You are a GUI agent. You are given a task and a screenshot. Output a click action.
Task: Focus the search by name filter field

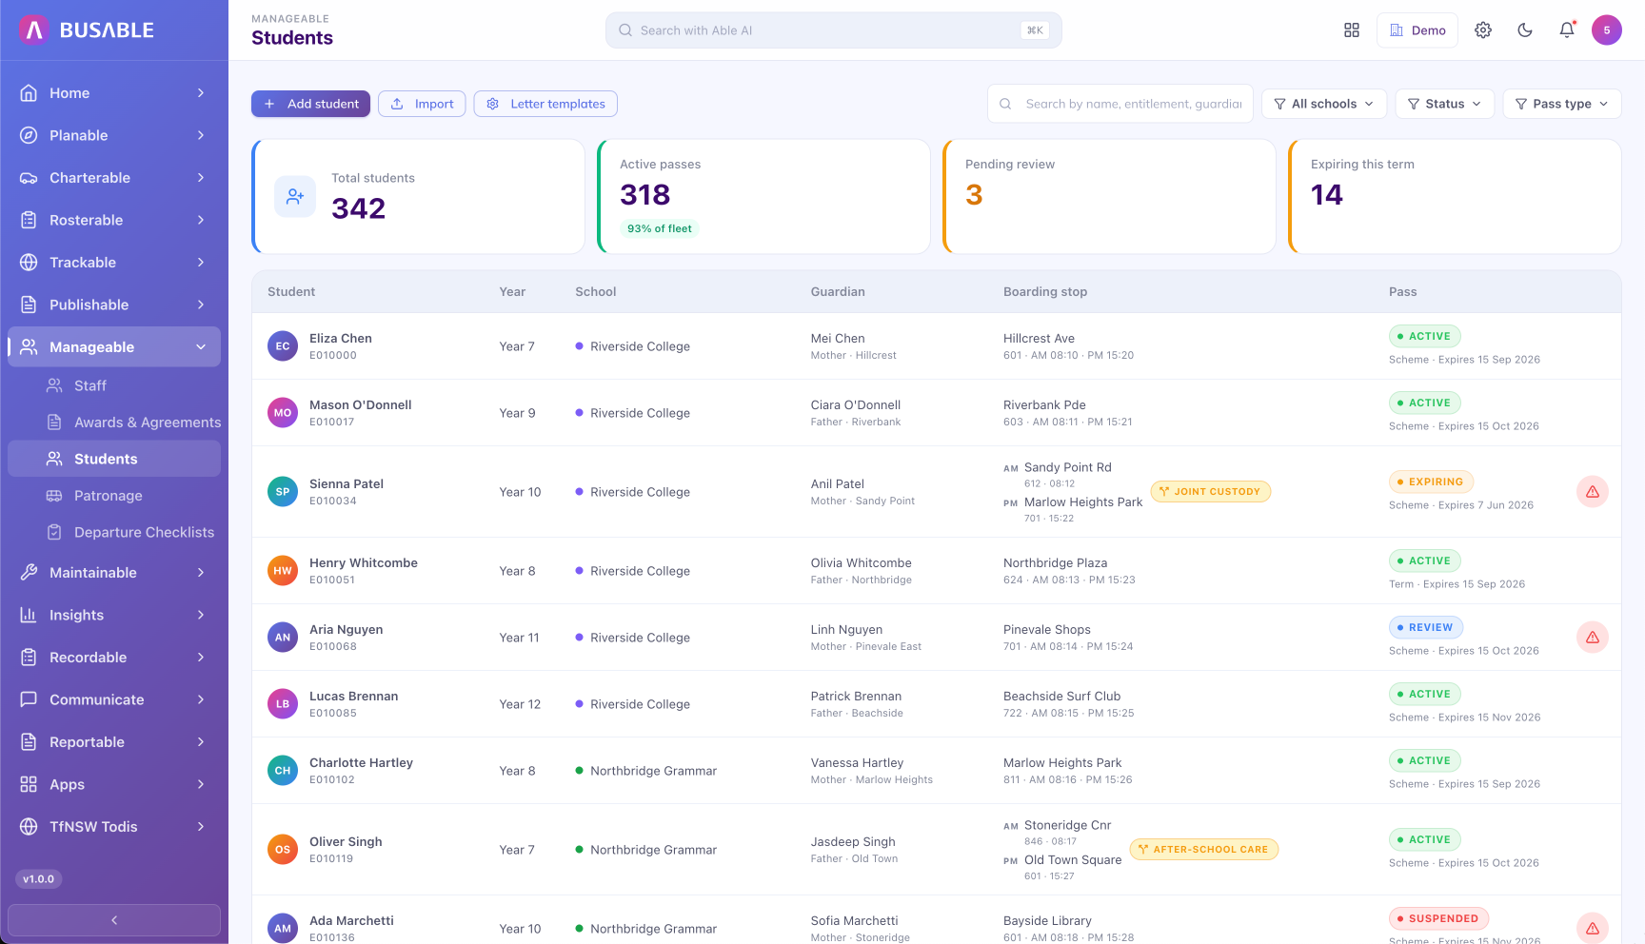tap(1120, 104)
